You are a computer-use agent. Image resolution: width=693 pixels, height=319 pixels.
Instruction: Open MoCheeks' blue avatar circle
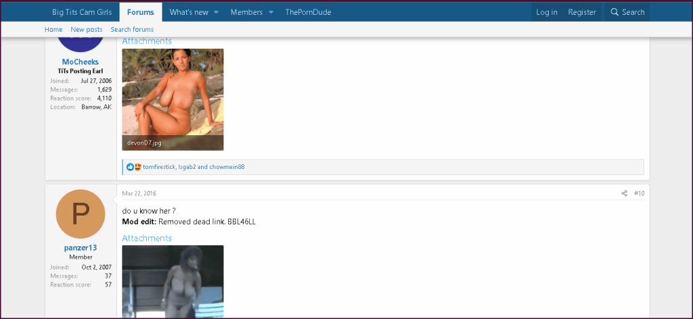click(x=81, y=45)
